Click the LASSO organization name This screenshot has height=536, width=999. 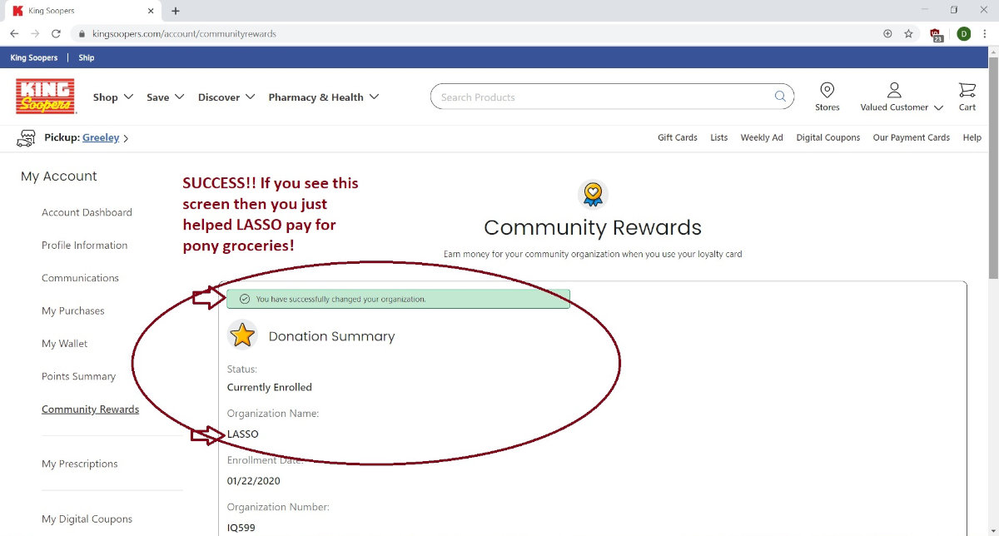point(243,434)
